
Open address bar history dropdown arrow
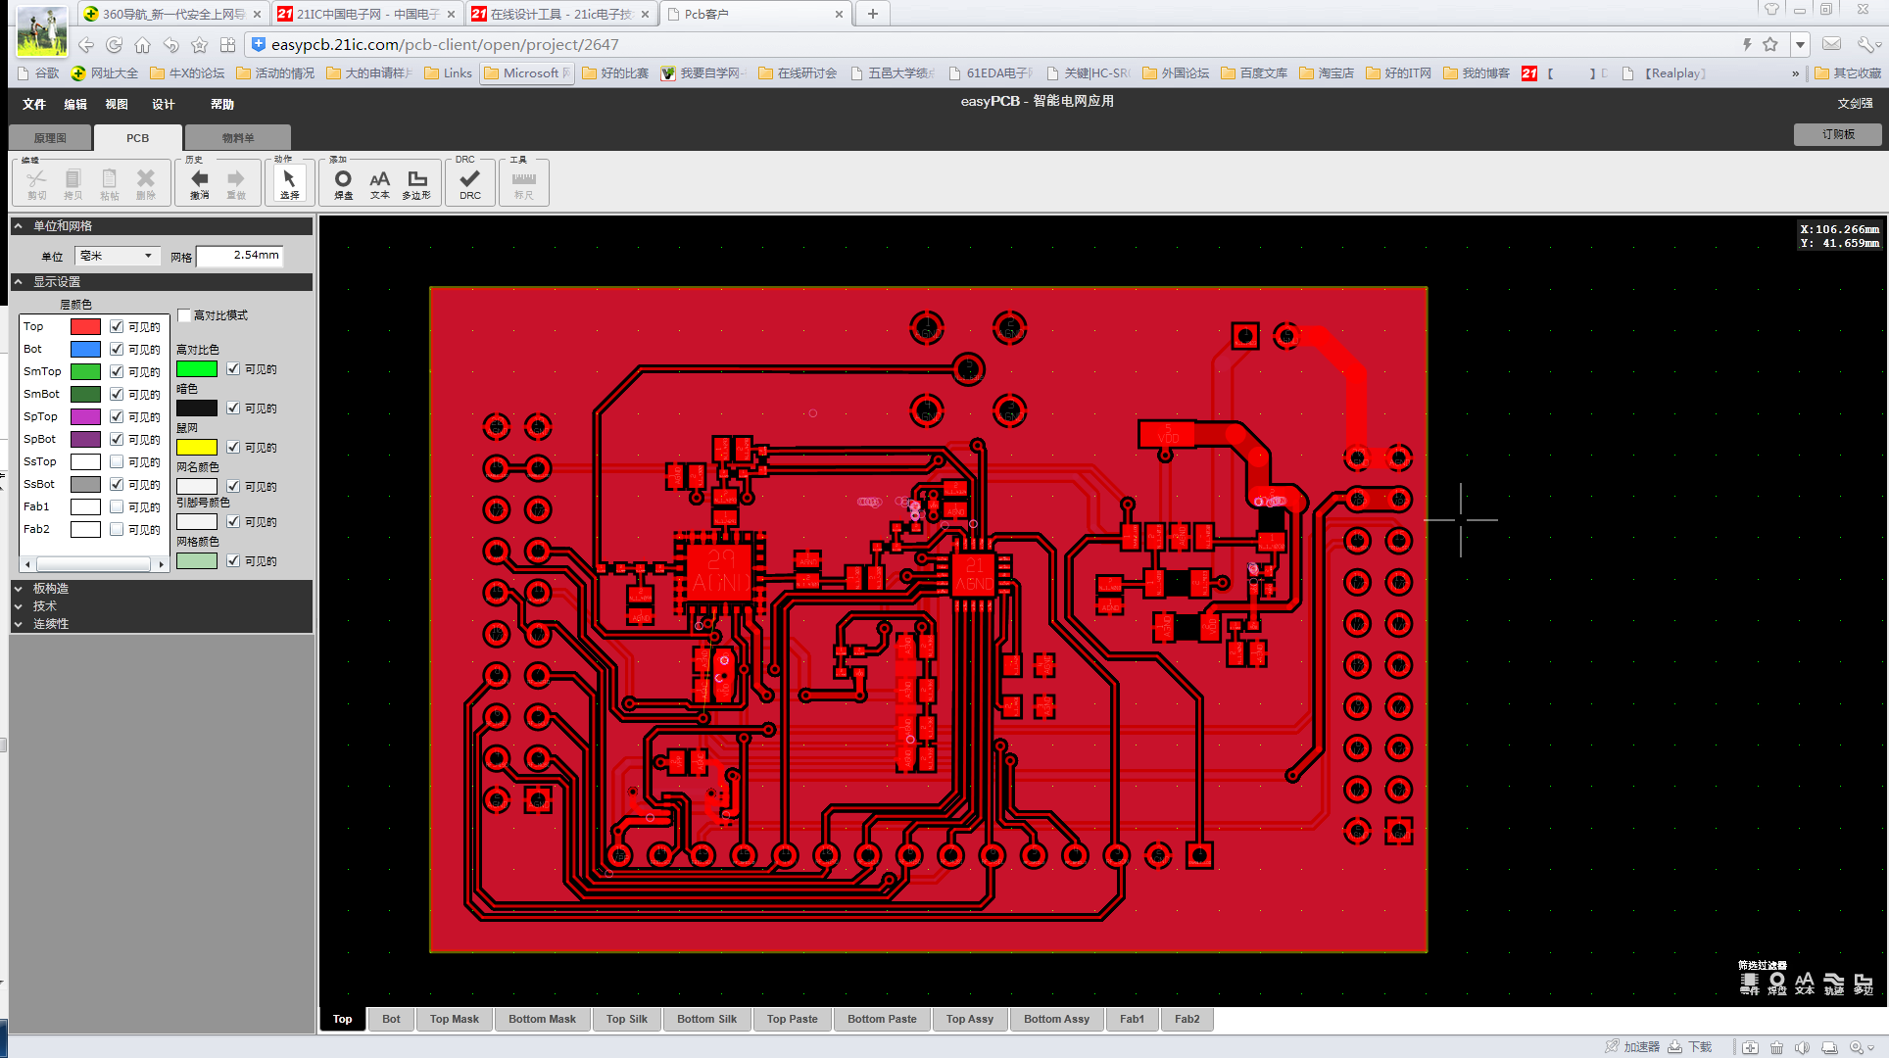(1800, 44)
